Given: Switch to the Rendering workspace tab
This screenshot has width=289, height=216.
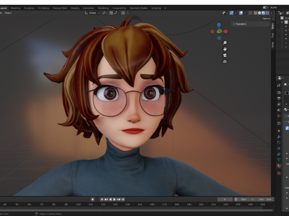Looking at the screenshot, I should pyautogui.click(x=103, y=8).
